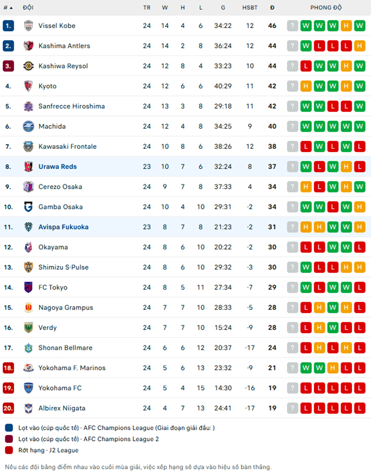
Task: Open Urawa Reds team link
Action: [x=58, y=166]
